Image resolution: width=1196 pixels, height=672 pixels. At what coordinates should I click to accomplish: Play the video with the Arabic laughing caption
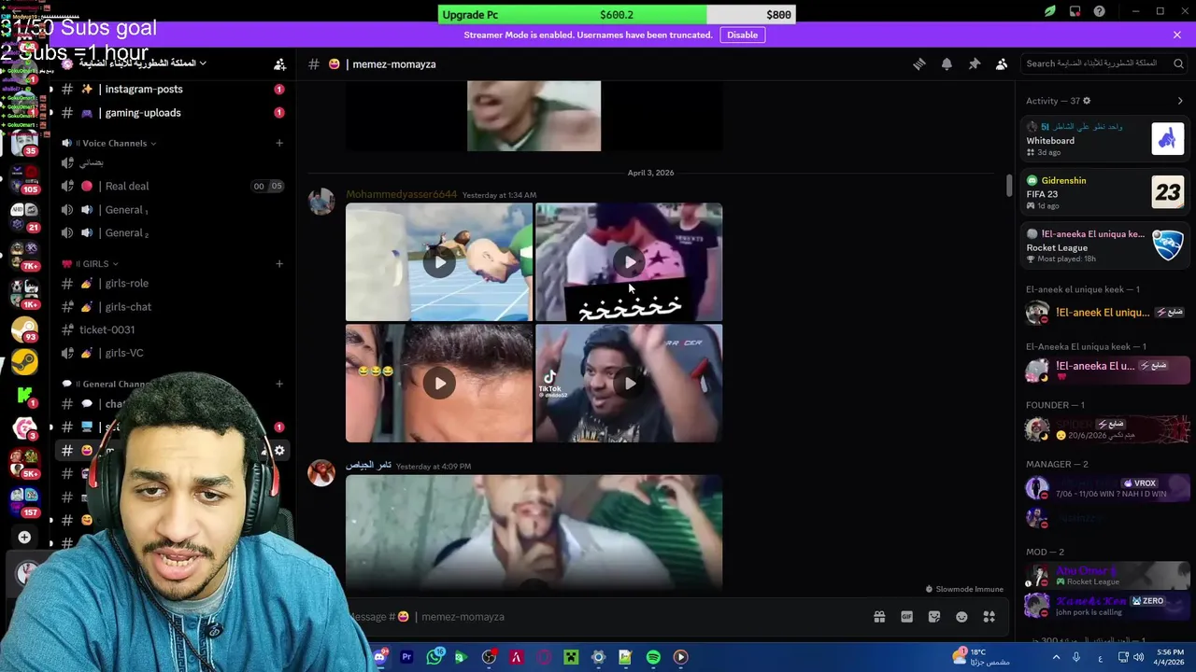629,262
